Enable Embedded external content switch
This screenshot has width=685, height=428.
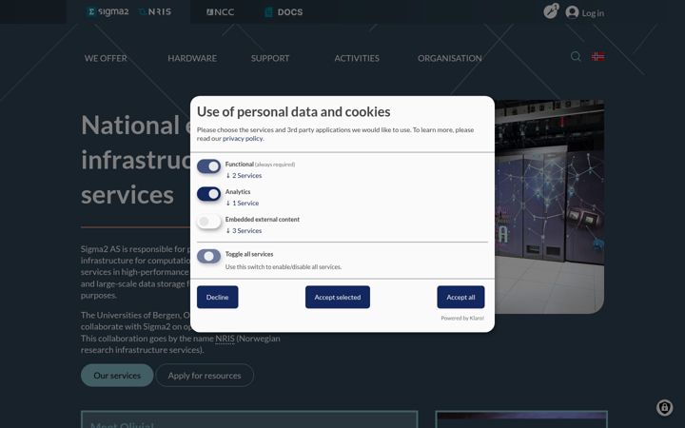(x=208, y=221)
